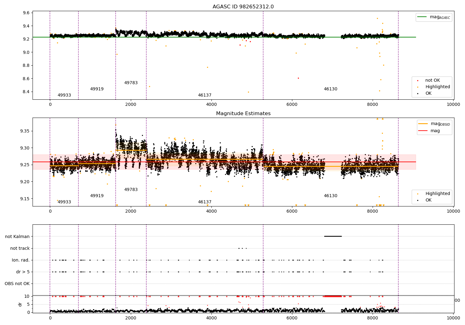
Task: Click the 10000 x-axis tick under the top plot
Action: (x=453, y=105)
